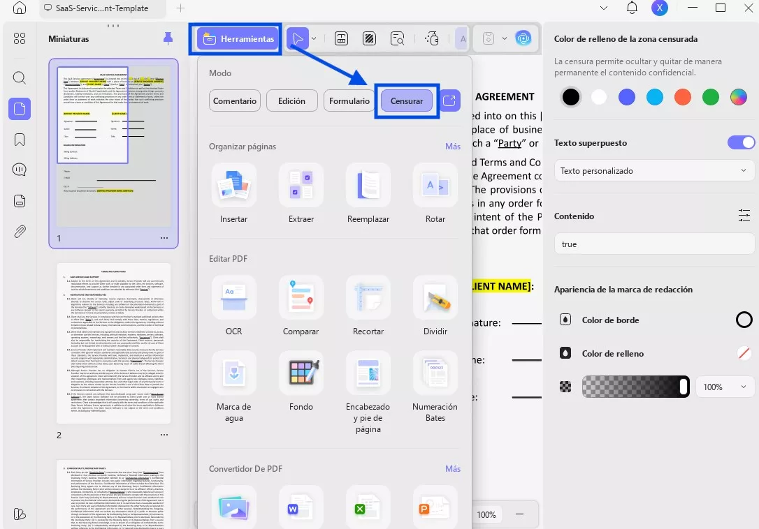Switch to Edición mode
The width and height of the screenshot is (759, 529).
[291, 100]
